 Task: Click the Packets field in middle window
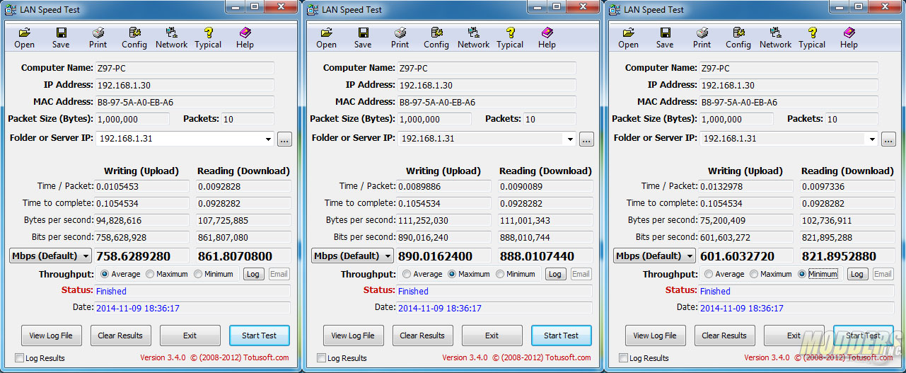click(550, 120)
